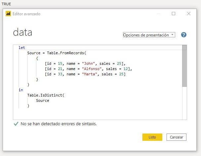201x156 pixels.
Task: Click the Listo button
Action: point(152,137)
